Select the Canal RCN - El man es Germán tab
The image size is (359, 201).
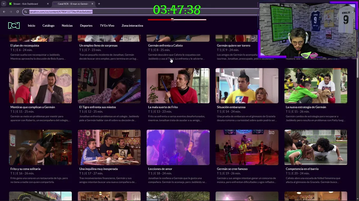coord(73,4)
